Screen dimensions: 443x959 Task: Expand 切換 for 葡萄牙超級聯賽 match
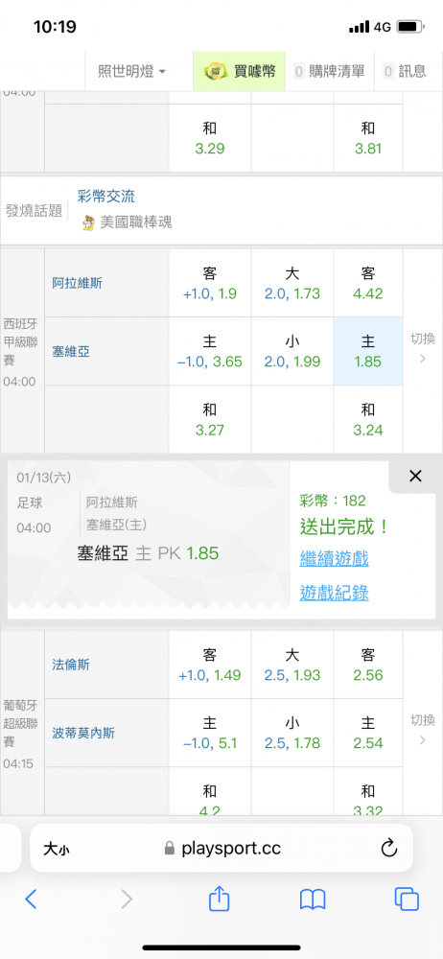[x=423, y=729]
